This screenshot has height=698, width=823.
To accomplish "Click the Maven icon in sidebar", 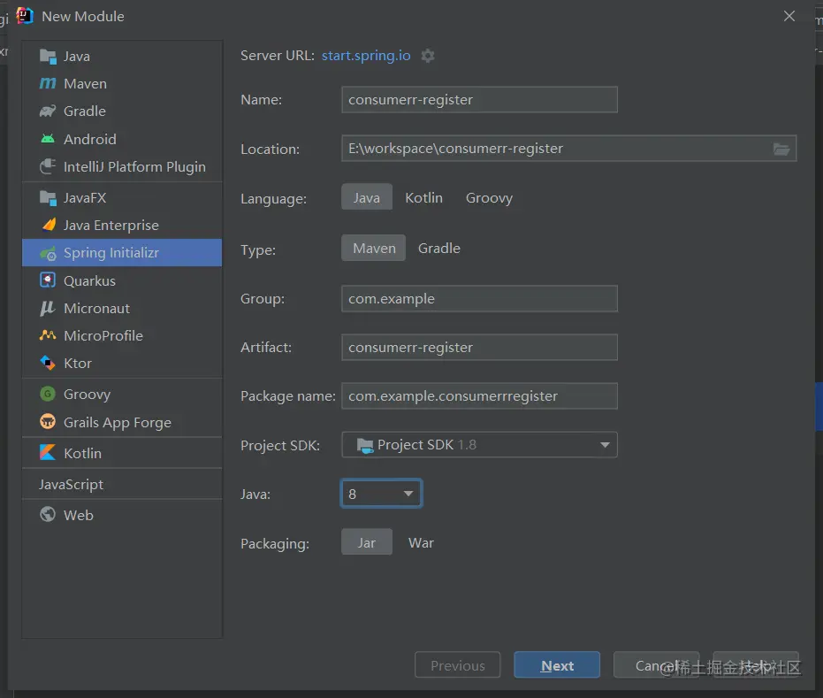I will tap(48, 84).
